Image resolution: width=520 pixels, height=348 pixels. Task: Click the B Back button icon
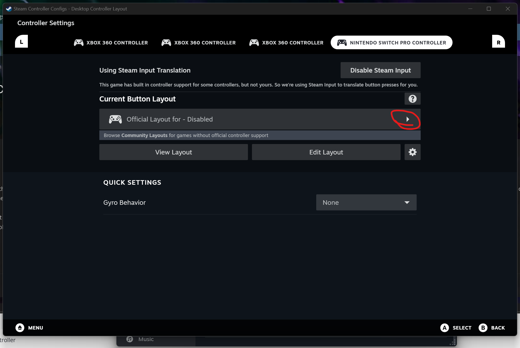pyautogui.click(x=483, y=328)
